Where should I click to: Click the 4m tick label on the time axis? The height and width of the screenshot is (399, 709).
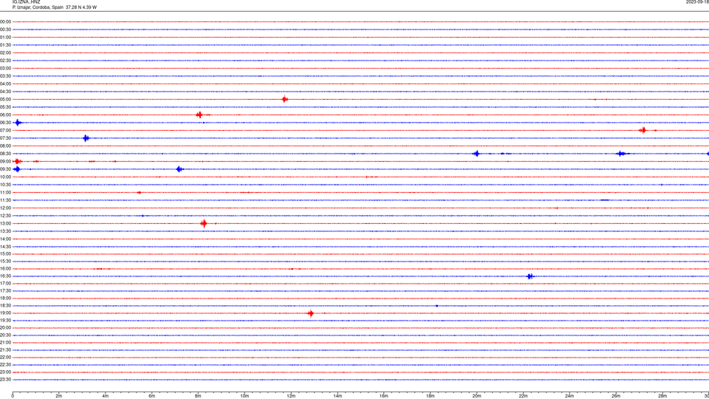(x=106, y=396)
